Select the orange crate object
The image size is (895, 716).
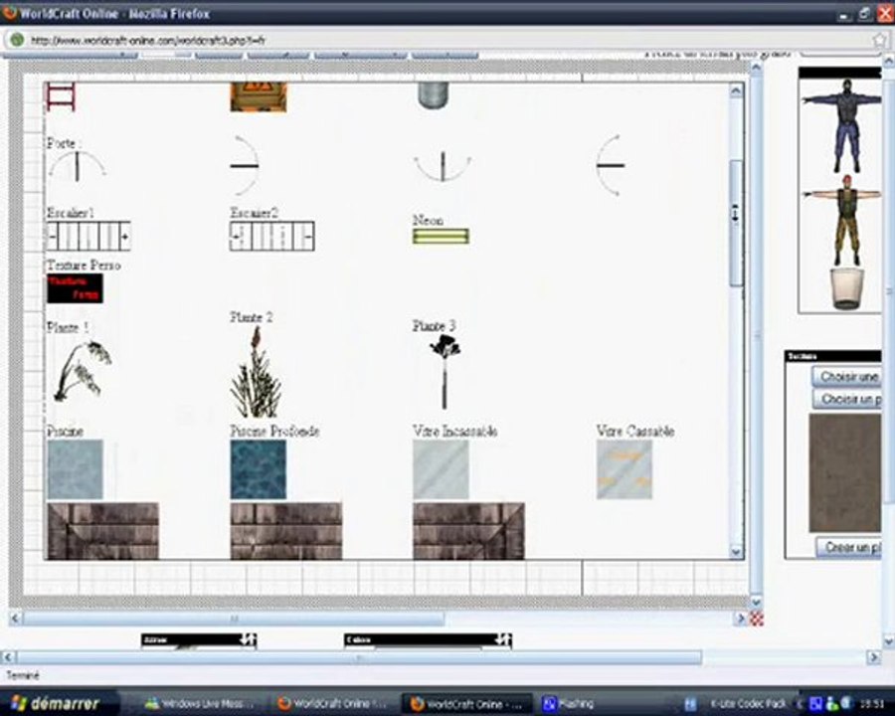[258, 96]
